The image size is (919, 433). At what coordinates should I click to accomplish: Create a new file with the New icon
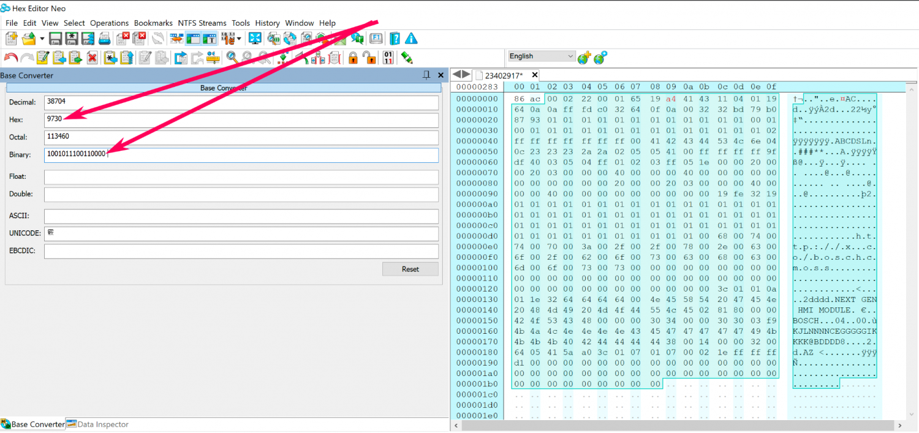click(x=11, y=39)
